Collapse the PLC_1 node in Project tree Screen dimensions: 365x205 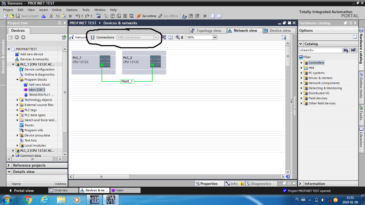click(x=13, y=64)
